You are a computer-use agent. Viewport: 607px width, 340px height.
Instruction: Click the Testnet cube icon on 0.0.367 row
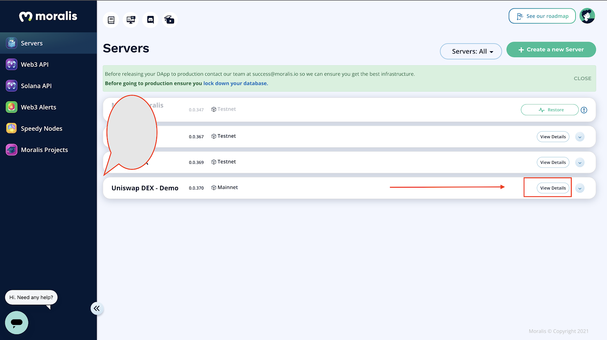[214, 136]
